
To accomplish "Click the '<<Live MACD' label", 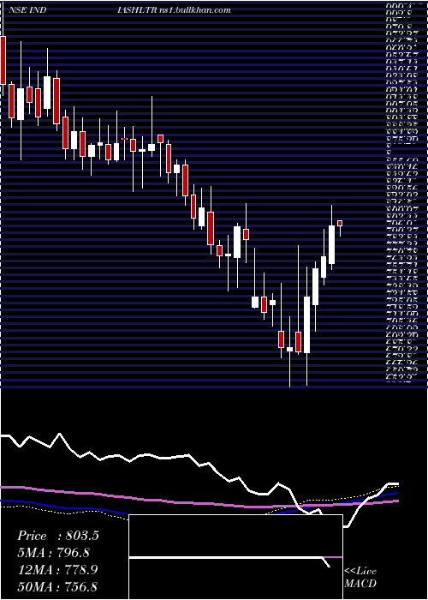I will click(x=360, y=578).
